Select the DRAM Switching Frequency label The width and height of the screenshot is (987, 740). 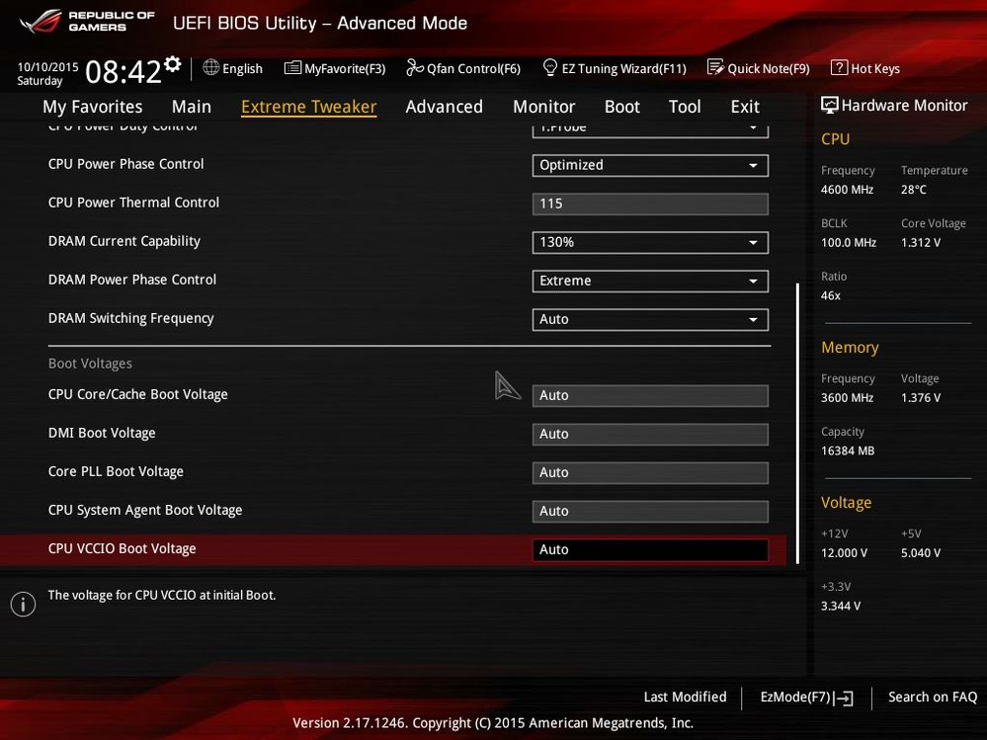(131, 318)
